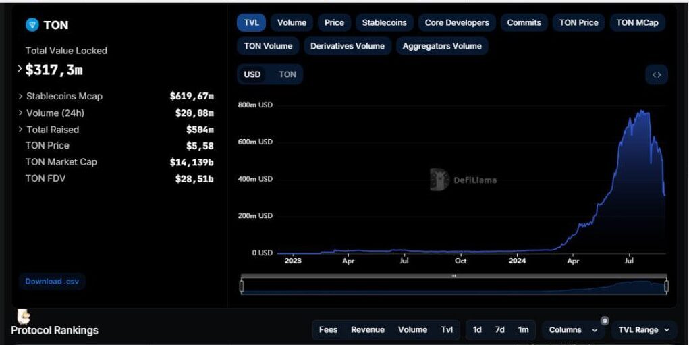
Task: Toggle the Price chart metric
Action: click(x=334, y=22)
